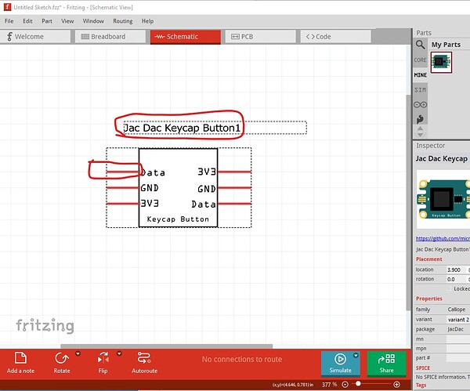Open the Window menu
Screen dimensions: 470x391
tap(93, 21)
